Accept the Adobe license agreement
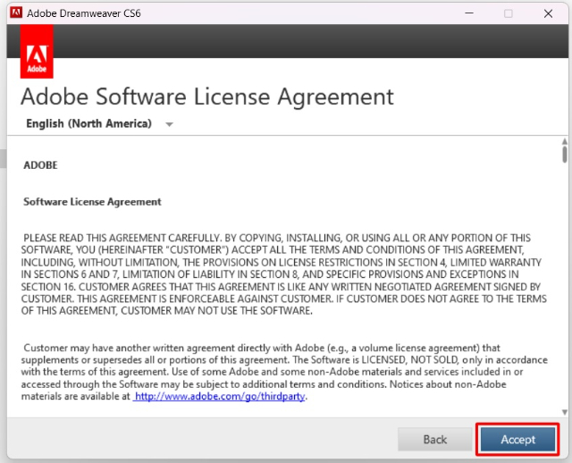This screenshot has height=463, width=572. tap(517, 439)
